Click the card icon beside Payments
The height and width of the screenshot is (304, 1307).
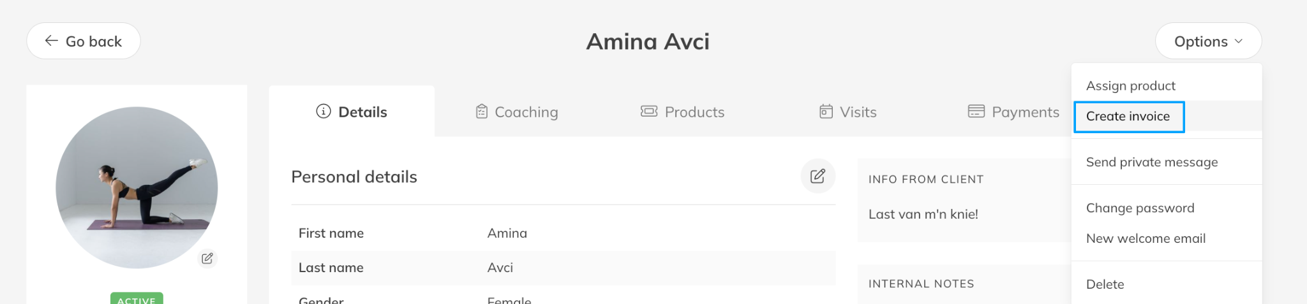(x=976, y=112)
